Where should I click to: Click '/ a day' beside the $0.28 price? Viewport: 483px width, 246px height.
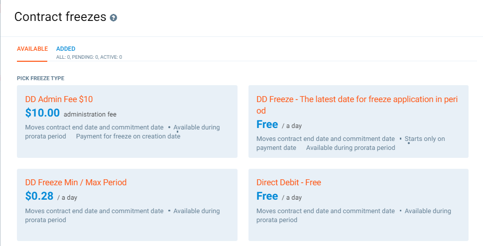pyautogui.click(x=67, y=197)
